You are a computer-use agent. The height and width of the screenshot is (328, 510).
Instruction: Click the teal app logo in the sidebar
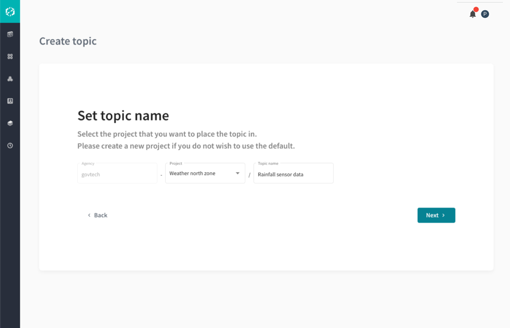10,11
